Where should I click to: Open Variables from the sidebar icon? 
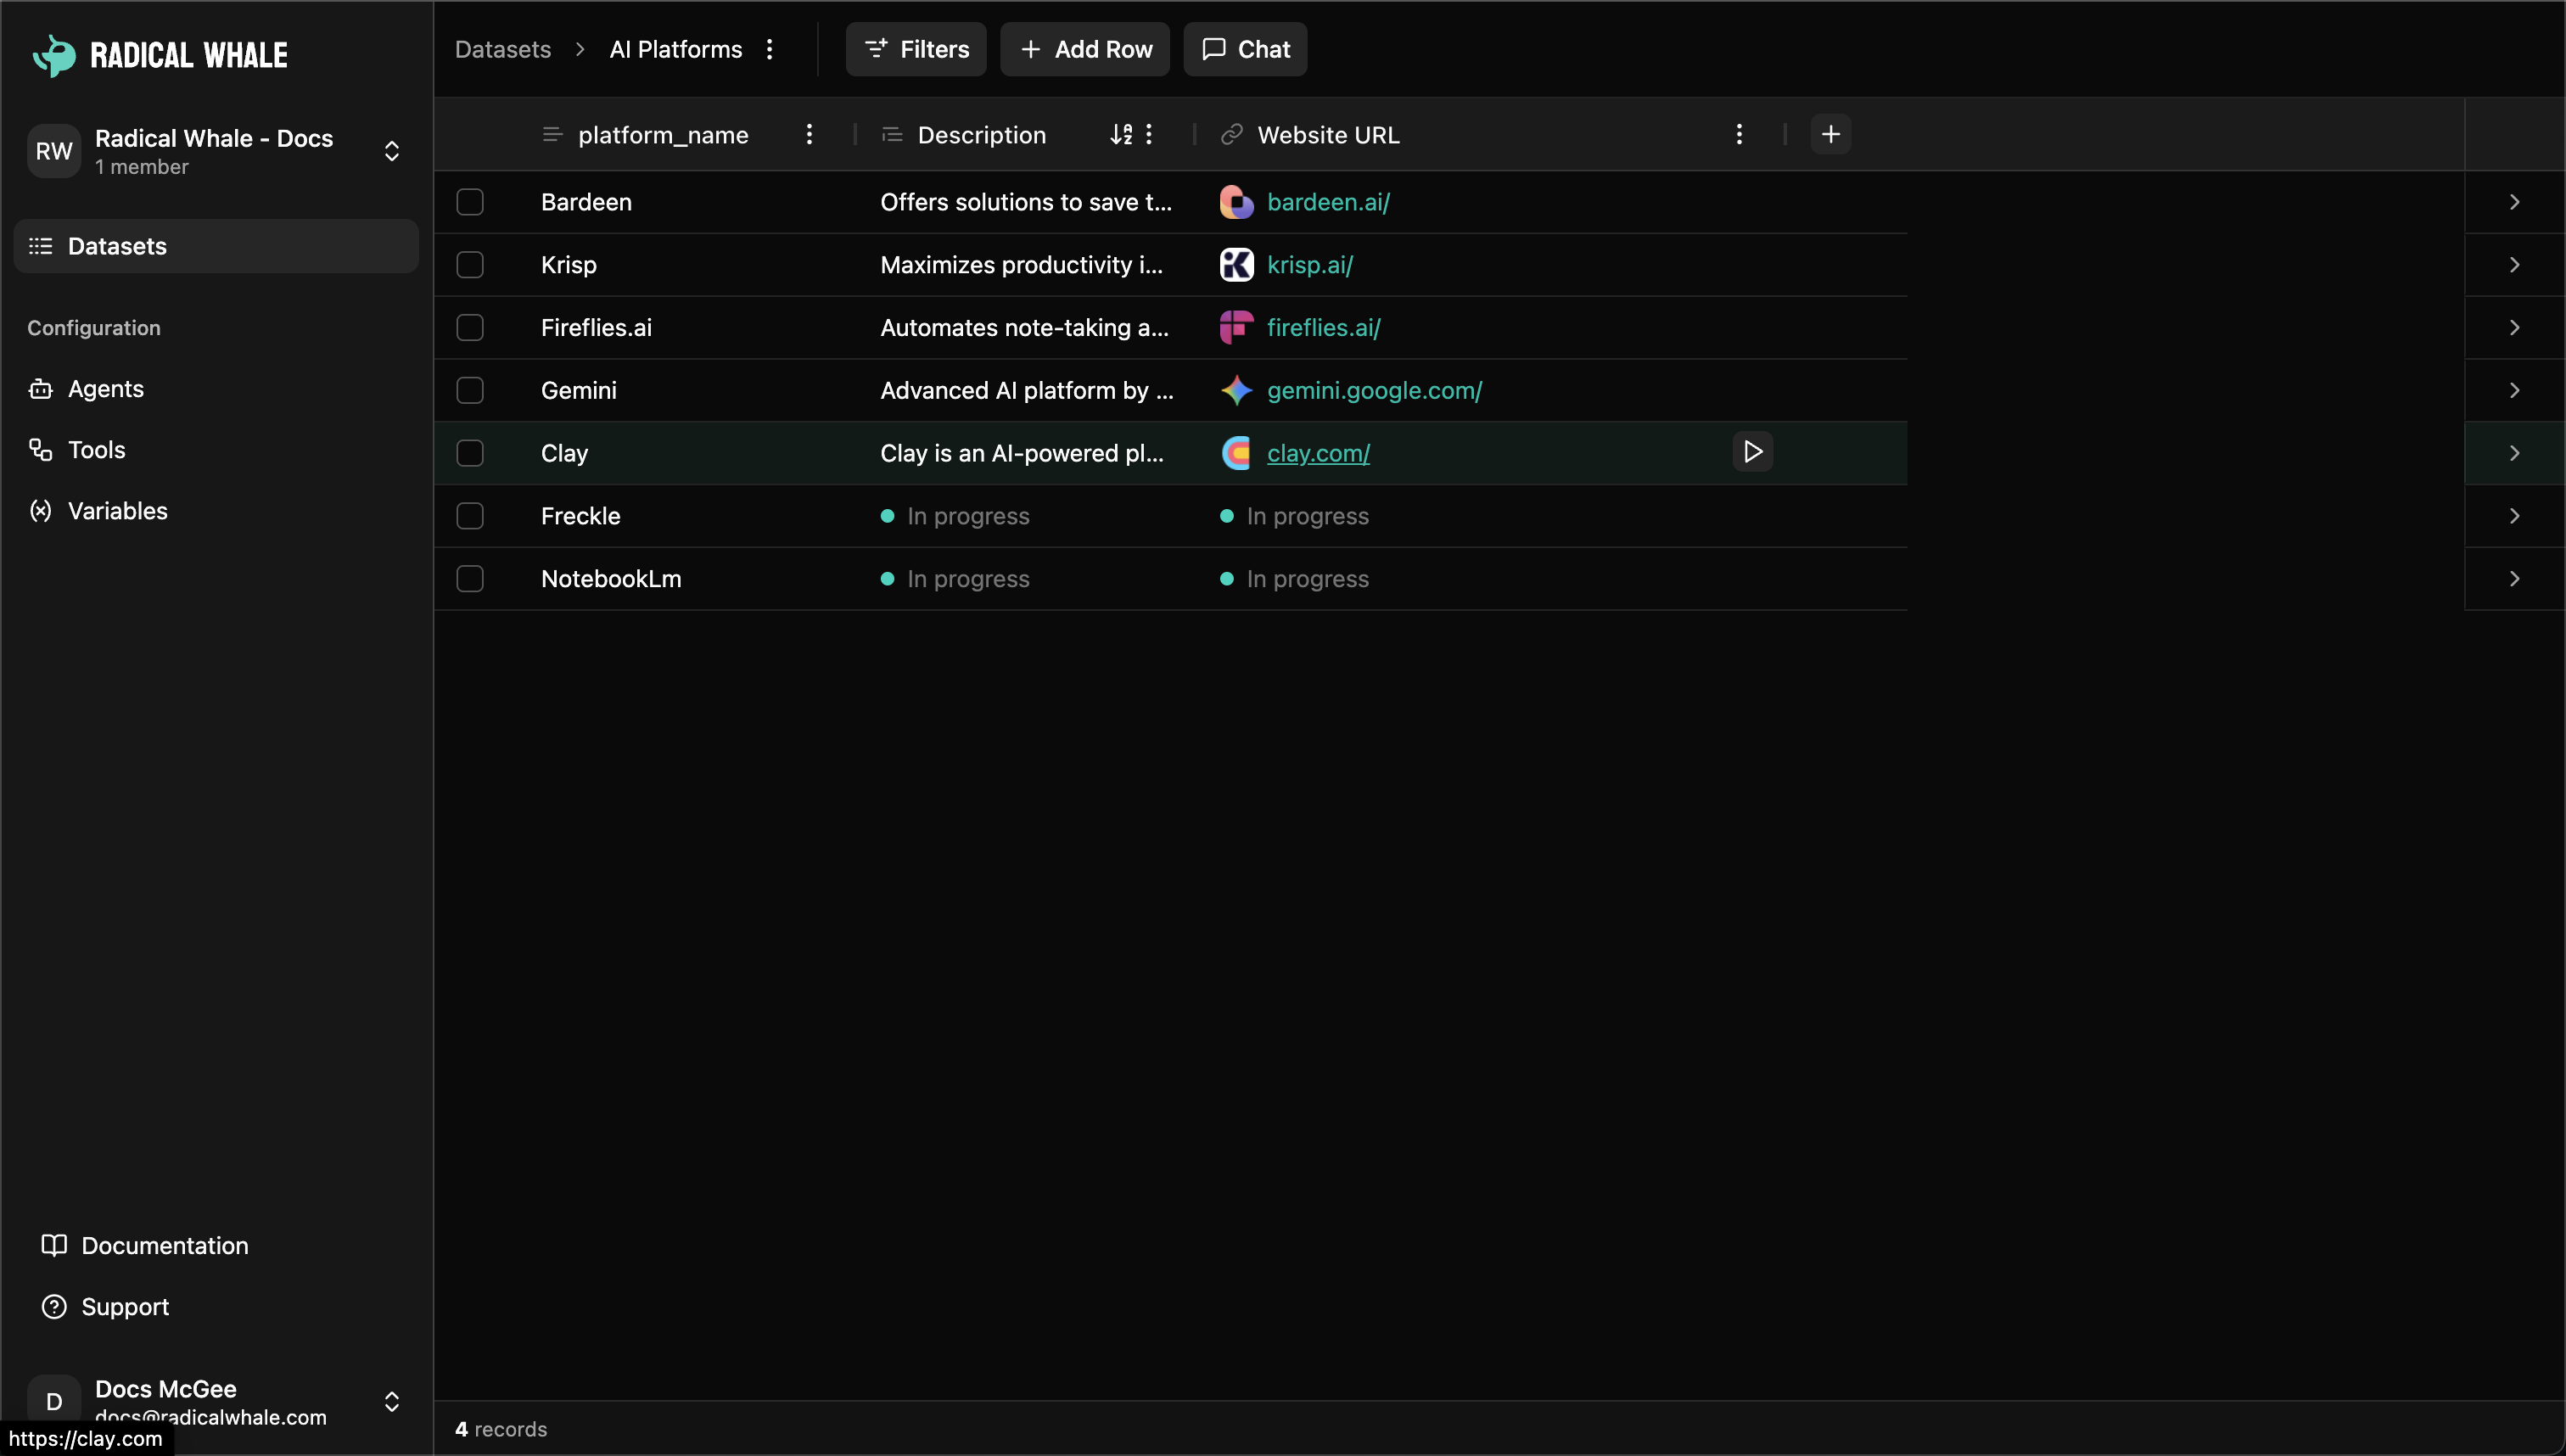[40, 511]
